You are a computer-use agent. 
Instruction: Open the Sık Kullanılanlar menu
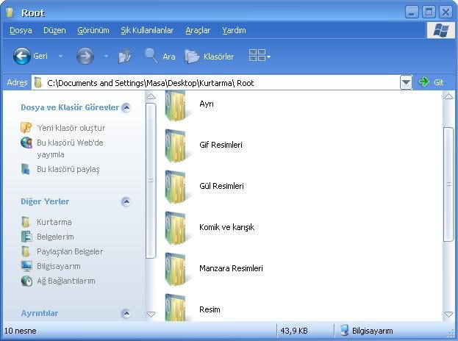[x=147, y=30]
